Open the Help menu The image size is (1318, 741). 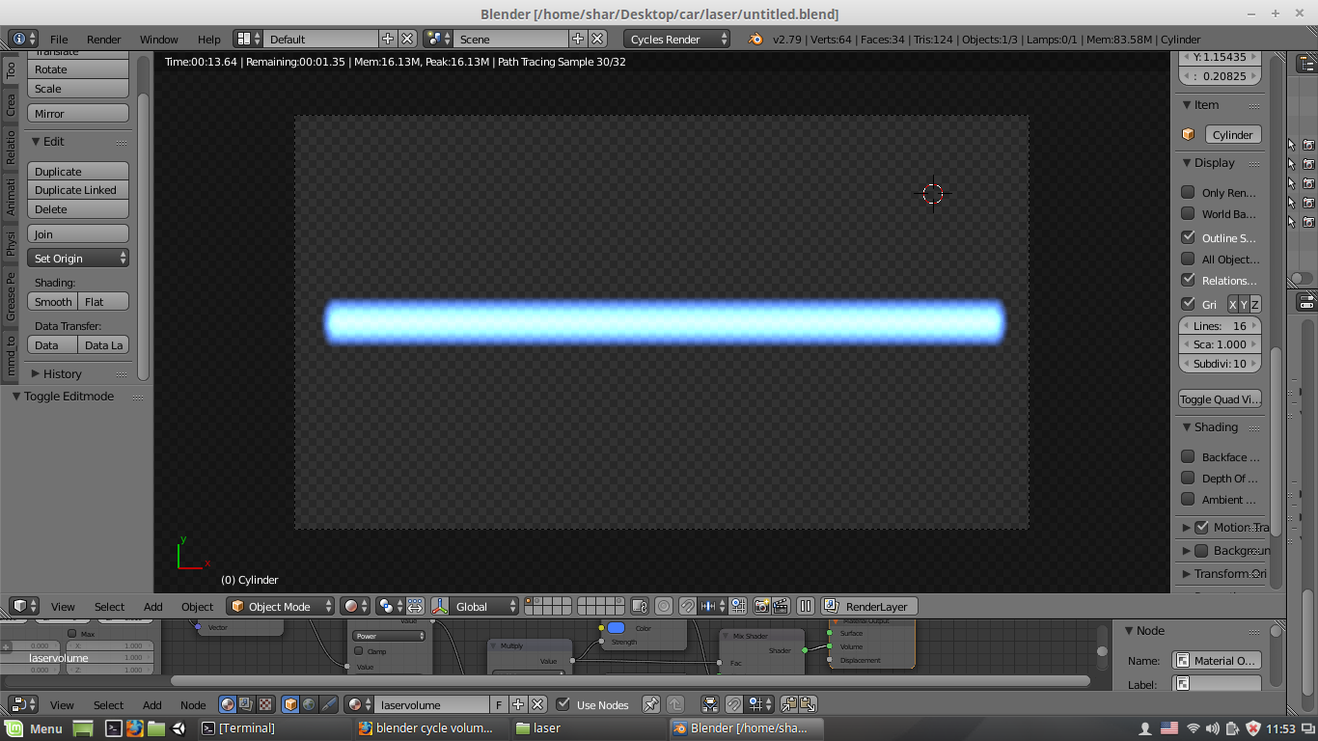(209, 40)
